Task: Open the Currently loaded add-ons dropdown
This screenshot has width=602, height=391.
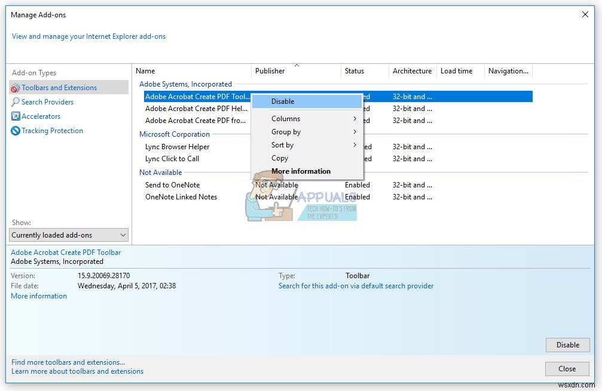Action: click(x=68, y=235)
